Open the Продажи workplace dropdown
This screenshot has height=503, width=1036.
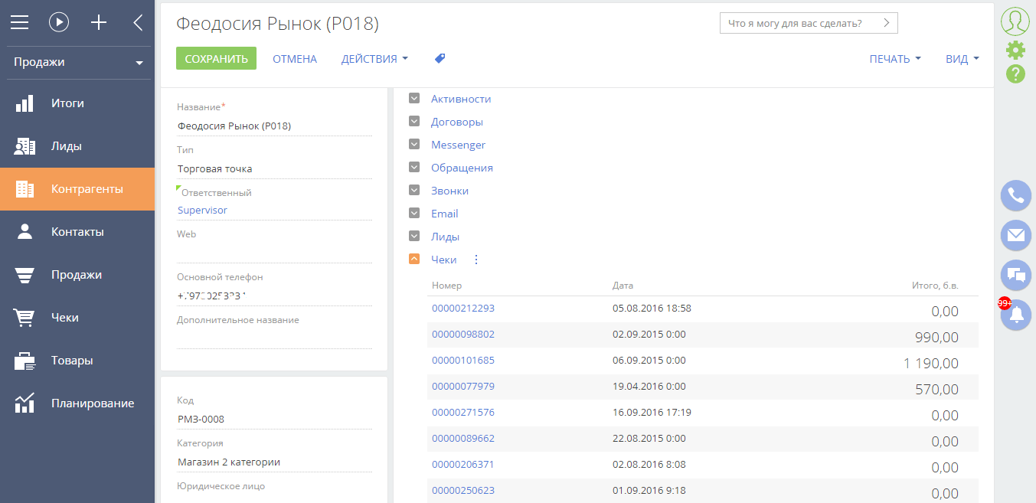tap(77, 63)
